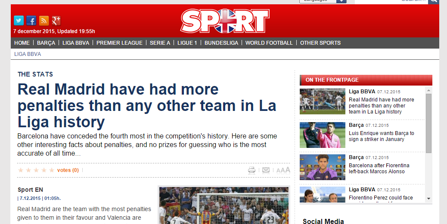
Task: Rate article with the first star
Action: click(21, 170)
